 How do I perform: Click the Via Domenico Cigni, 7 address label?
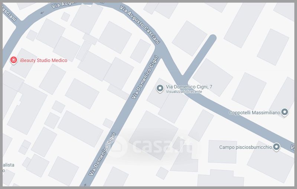[x=189, y=87]
